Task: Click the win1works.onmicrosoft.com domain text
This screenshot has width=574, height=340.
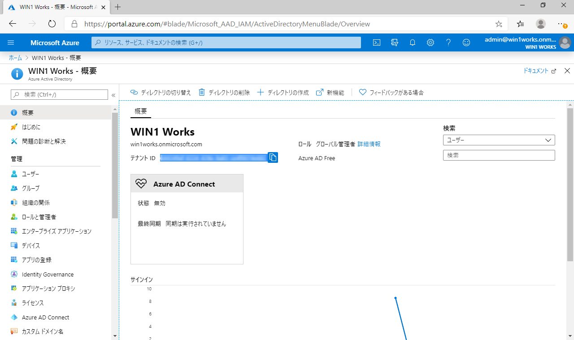Action: [x=166, y=144]
